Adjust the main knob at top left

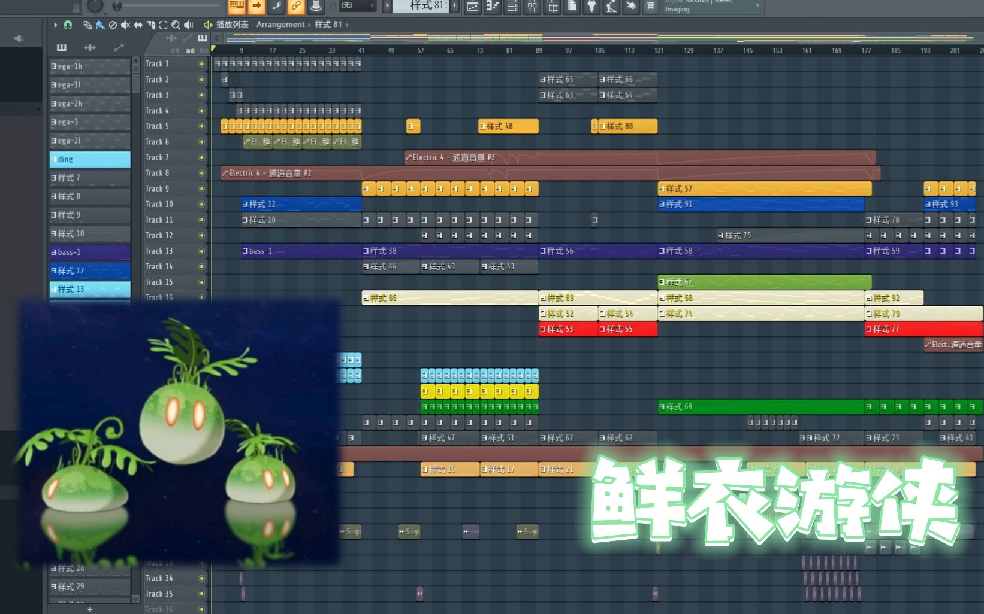pos(95,6)
